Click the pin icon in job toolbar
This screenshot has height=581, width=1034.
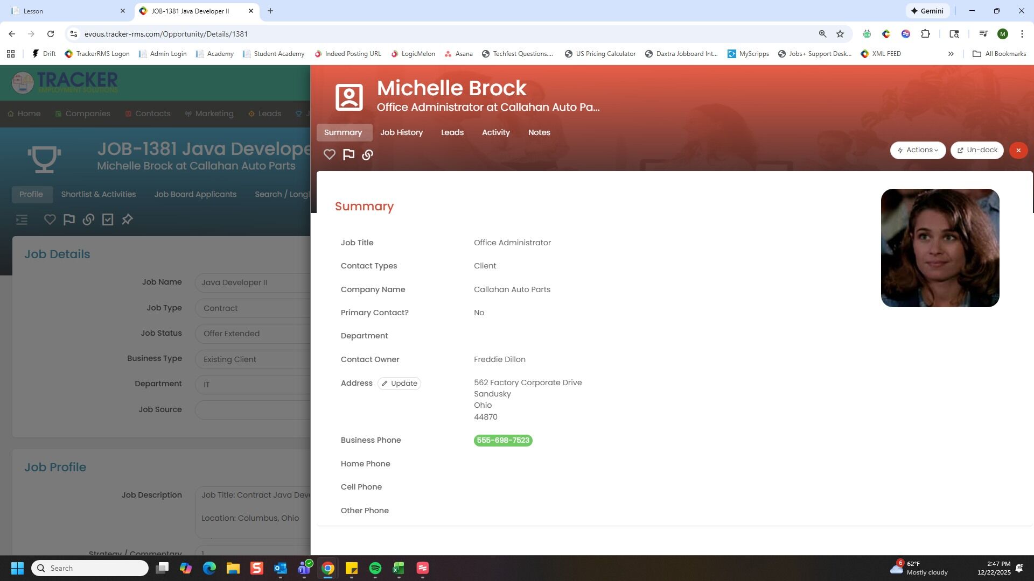[x=127, y=219]
